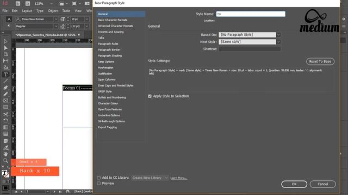Click the Shortcut input field
This screenshot has width=348, height=195.
coord(250,49)
